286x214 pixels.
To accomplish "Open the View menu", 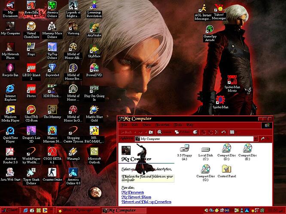I will click(x=146, y=125).
